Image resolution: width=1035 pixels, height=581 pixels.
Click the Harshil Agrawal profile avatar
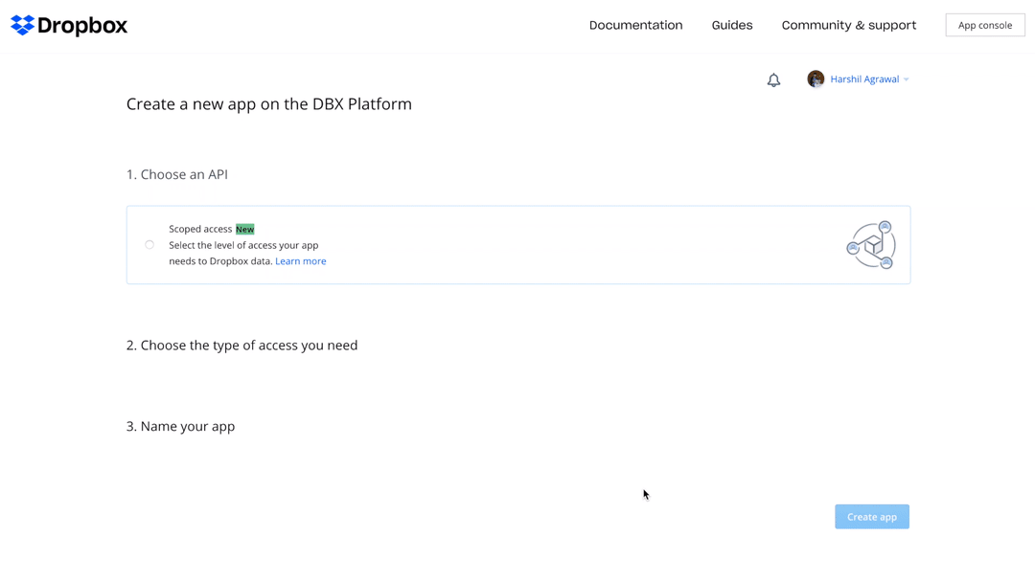coord(816,78)
